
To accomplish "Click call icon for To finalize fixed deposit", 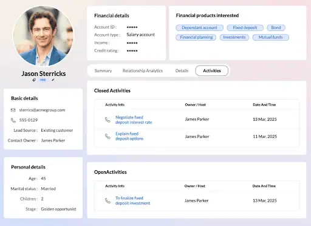I will [108, 200].
